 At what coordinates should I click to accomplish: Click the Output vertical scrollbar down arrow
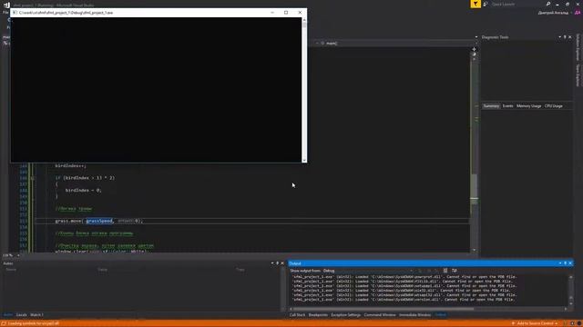(x=571, y=304)
